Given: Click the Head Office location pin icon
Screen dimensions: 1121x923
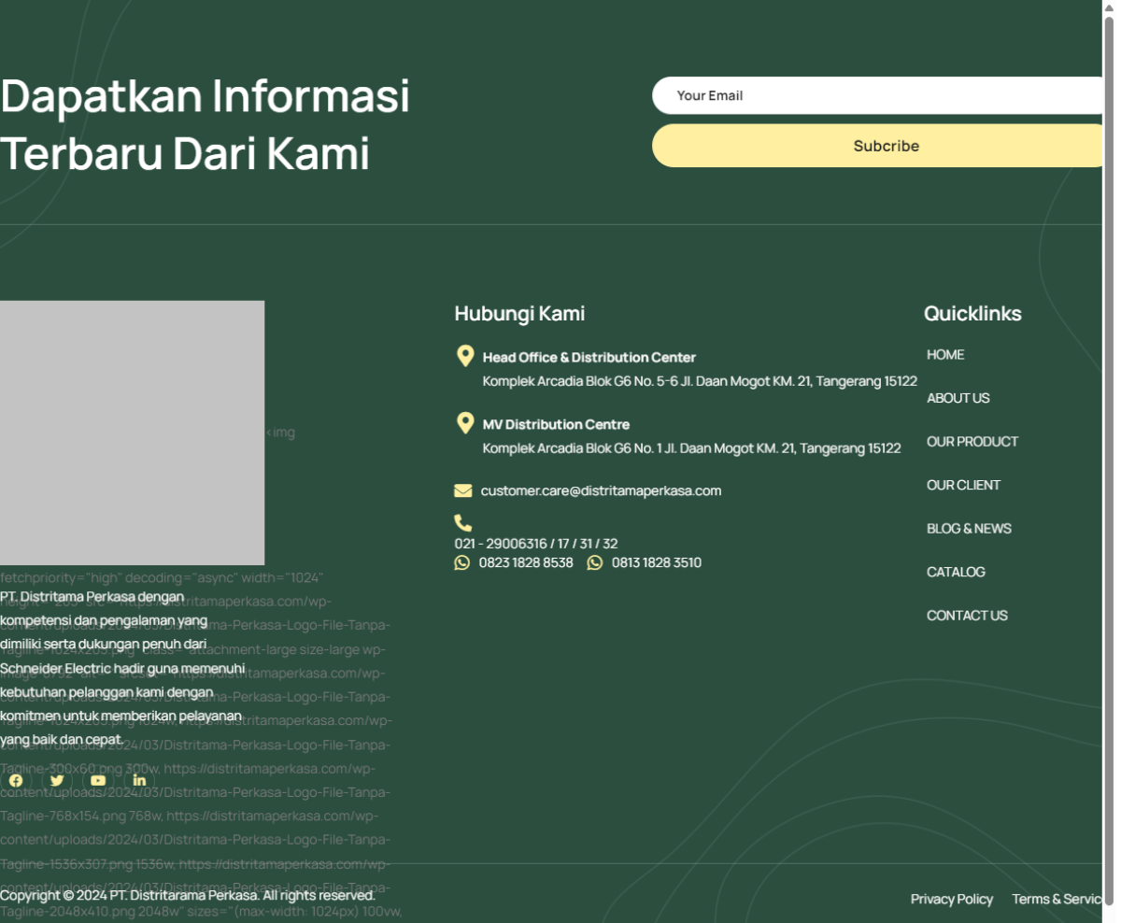Looking at the screenshot, I should click(464, 356).
